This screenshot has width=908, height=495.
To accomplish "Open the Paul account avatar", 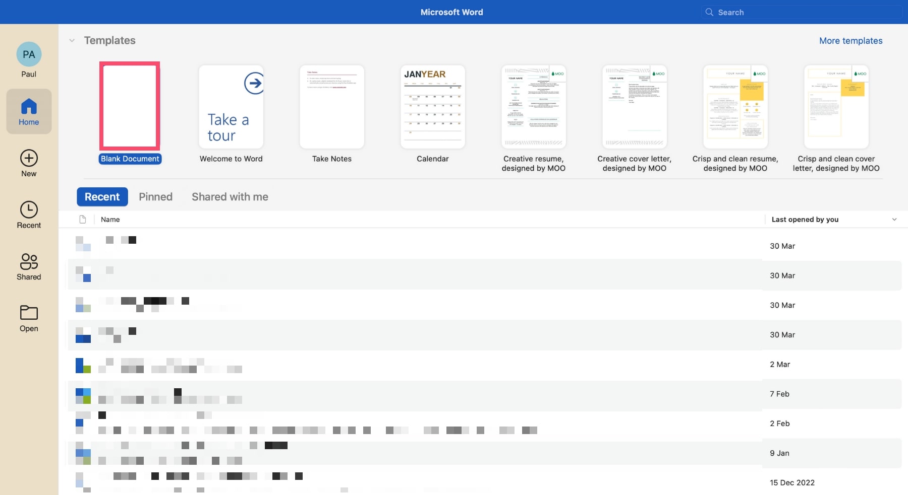I will point(29,54).
